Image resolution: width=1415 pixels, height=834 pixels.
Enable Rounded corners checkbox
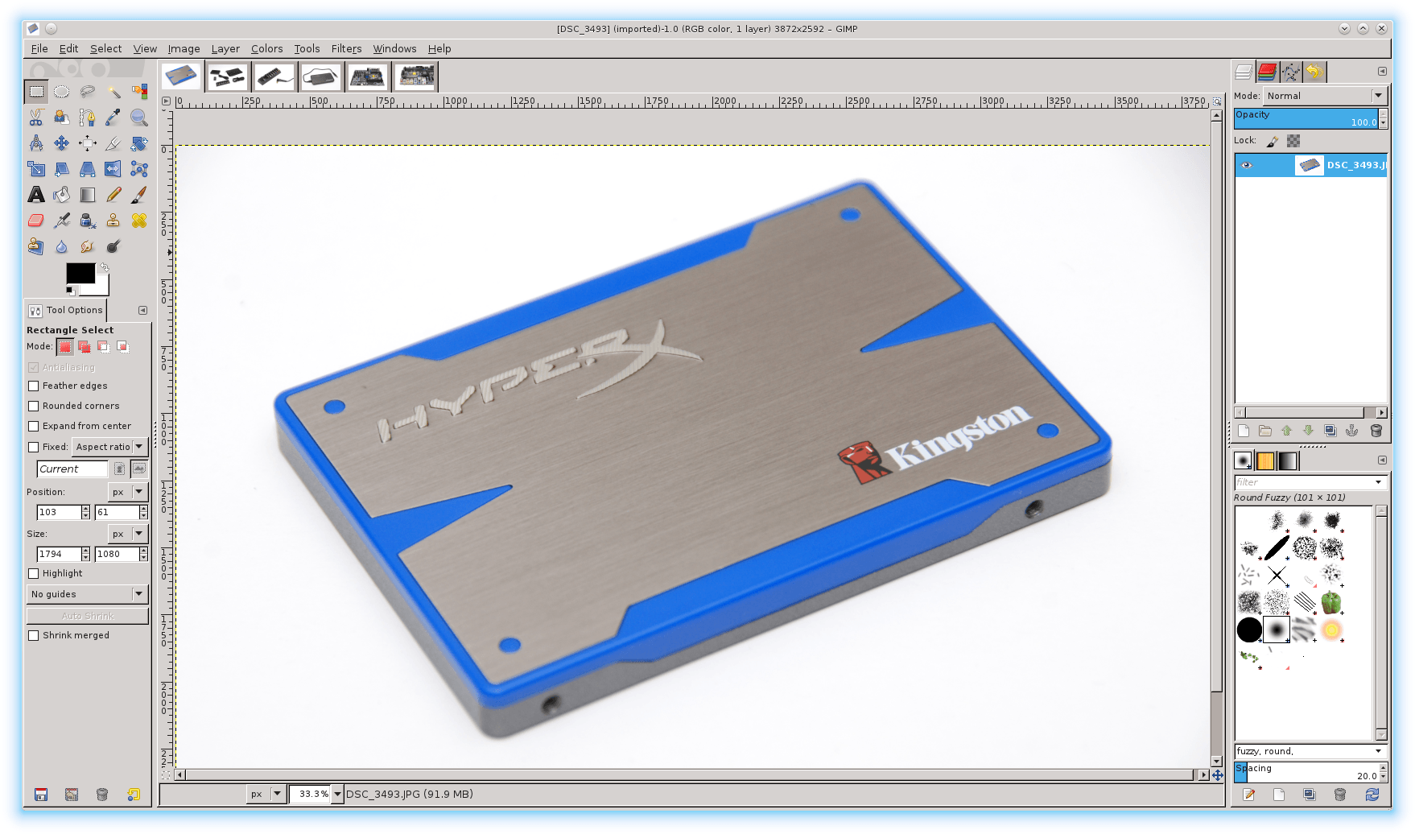coord(34,407)
